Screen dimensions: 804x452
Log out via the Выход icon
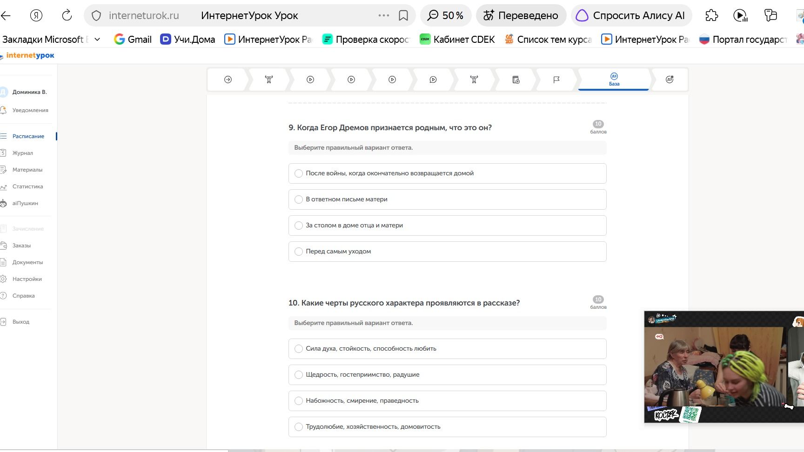click(x=3, y=322)
